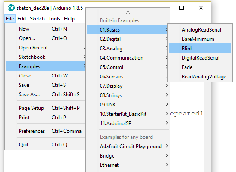Viewport: 236px width, 172px height.
Task: Expand the Sketchbook submenu
Action: (46, 57)
